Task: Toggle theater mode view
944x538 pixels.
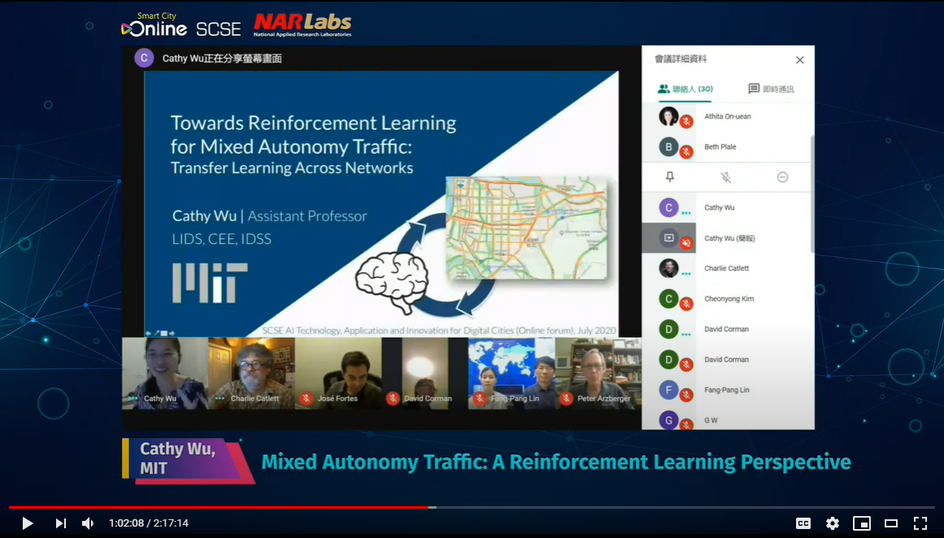Action: click(x=890, y=523)
